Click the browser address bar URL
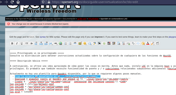The height and width of the screenshot is (95, 176). pos(95,2)
